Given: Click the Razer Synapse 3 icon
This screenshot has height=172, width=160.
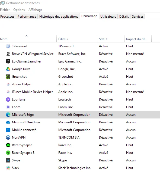Looking at the screenshot, I should pos(8,153).
